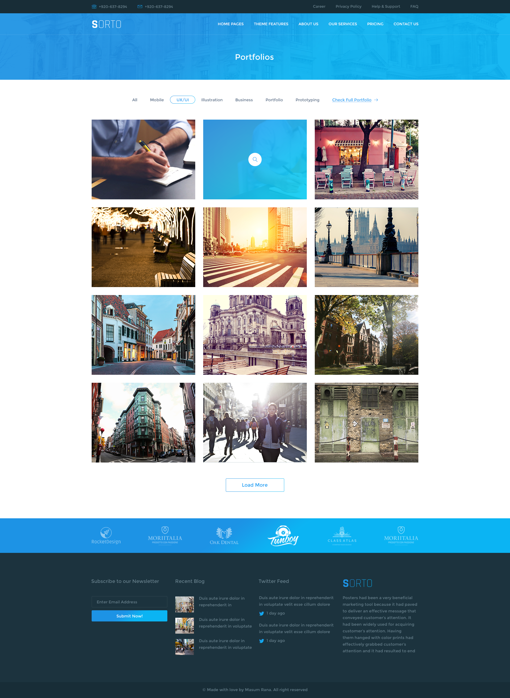
Task: Open the Privacy Policy link
Action: [x=348, y=6]
